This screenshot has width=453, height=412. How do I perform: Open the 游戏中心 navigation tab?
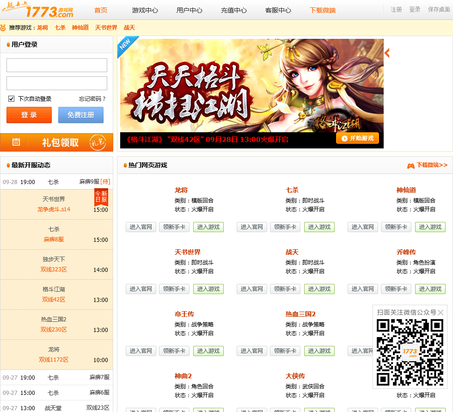point(145,10)
